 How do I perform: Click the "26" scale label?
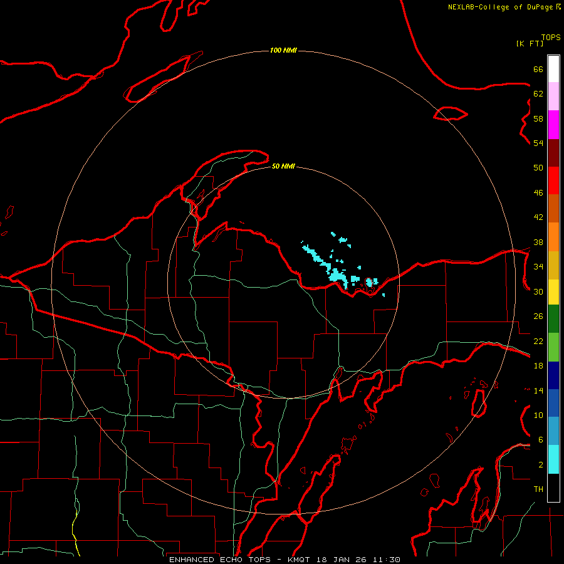538,316
